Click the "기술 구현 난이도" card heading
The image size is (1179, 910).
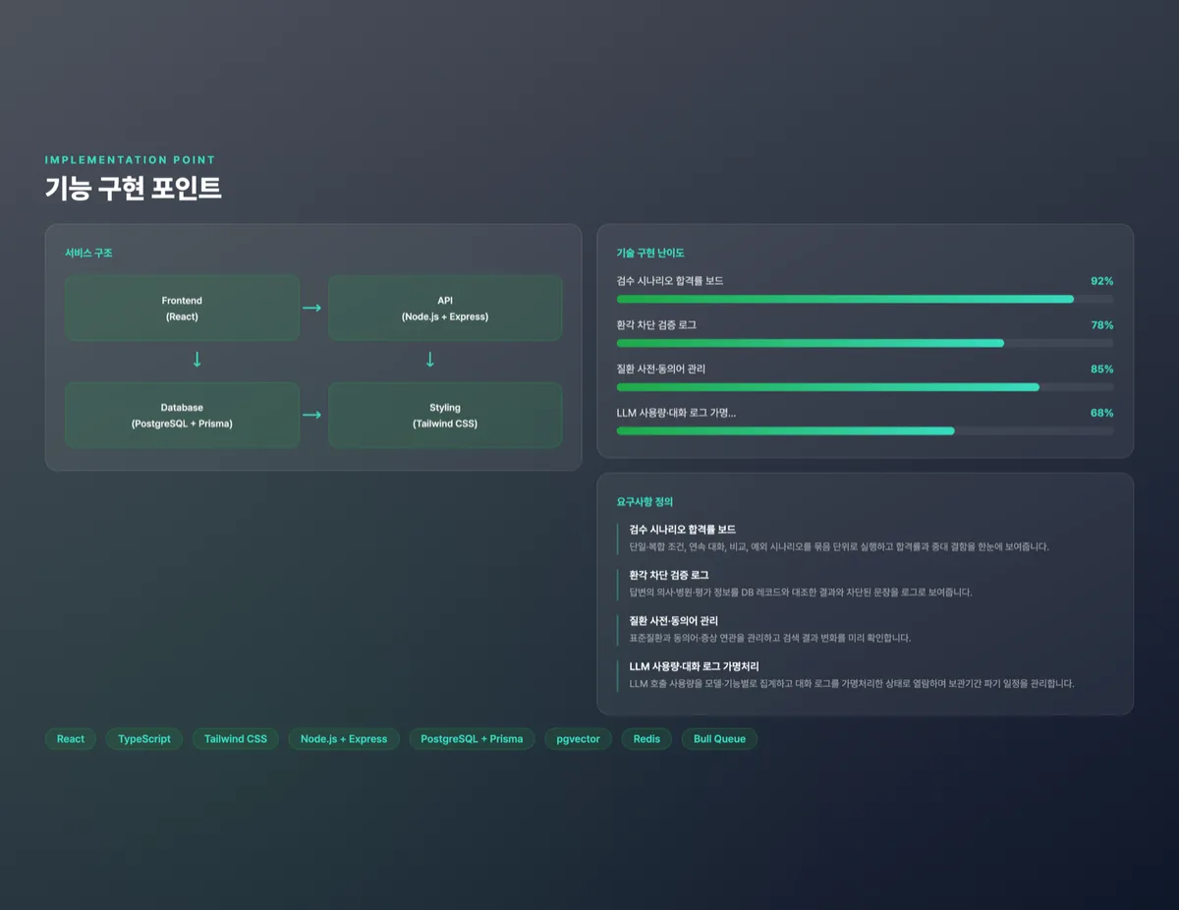[x=650, y=254]
